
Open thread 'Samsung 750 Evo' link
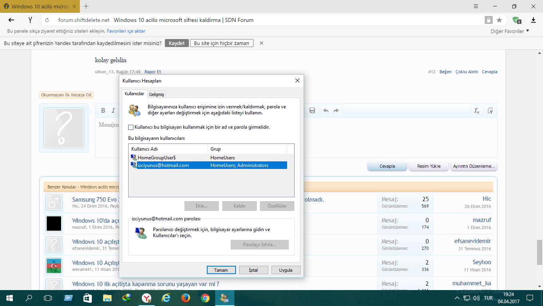[x=96, y=199]
